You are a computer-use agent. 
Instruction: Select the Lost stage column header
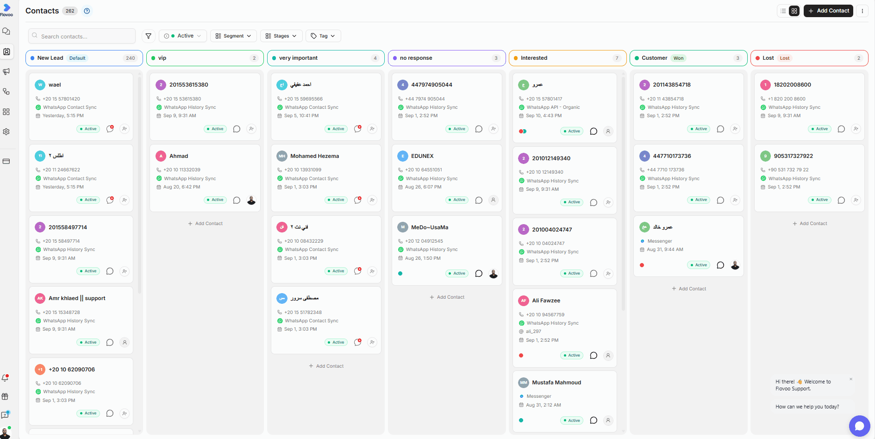click(809, 58)
